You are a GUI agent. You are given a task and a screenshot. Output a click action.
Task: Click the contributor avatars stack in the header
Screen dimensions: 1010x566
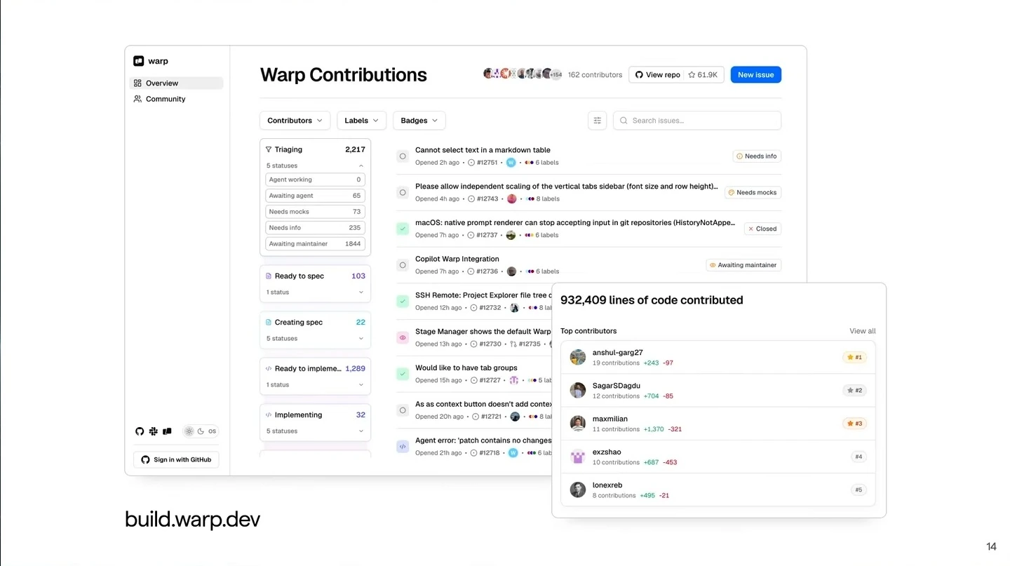coord(523,74)
